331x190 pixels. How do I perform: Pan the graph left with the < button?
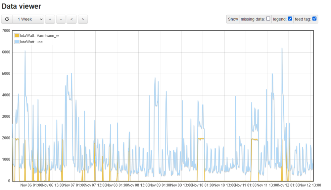[71, 19]
